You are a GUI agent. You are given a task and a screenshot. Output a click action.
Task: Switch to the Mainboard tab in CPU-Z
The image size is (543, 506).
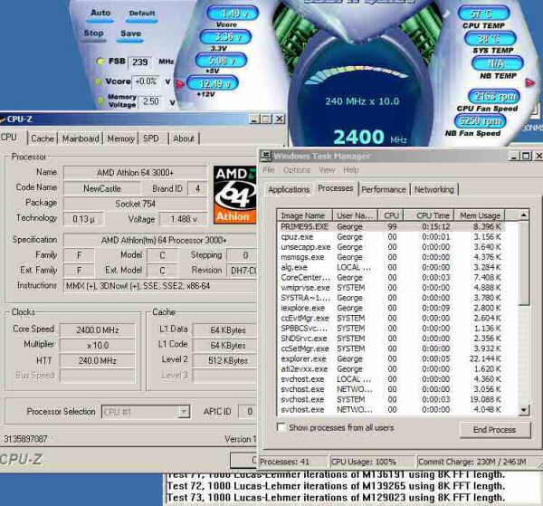tap(81, 138)
